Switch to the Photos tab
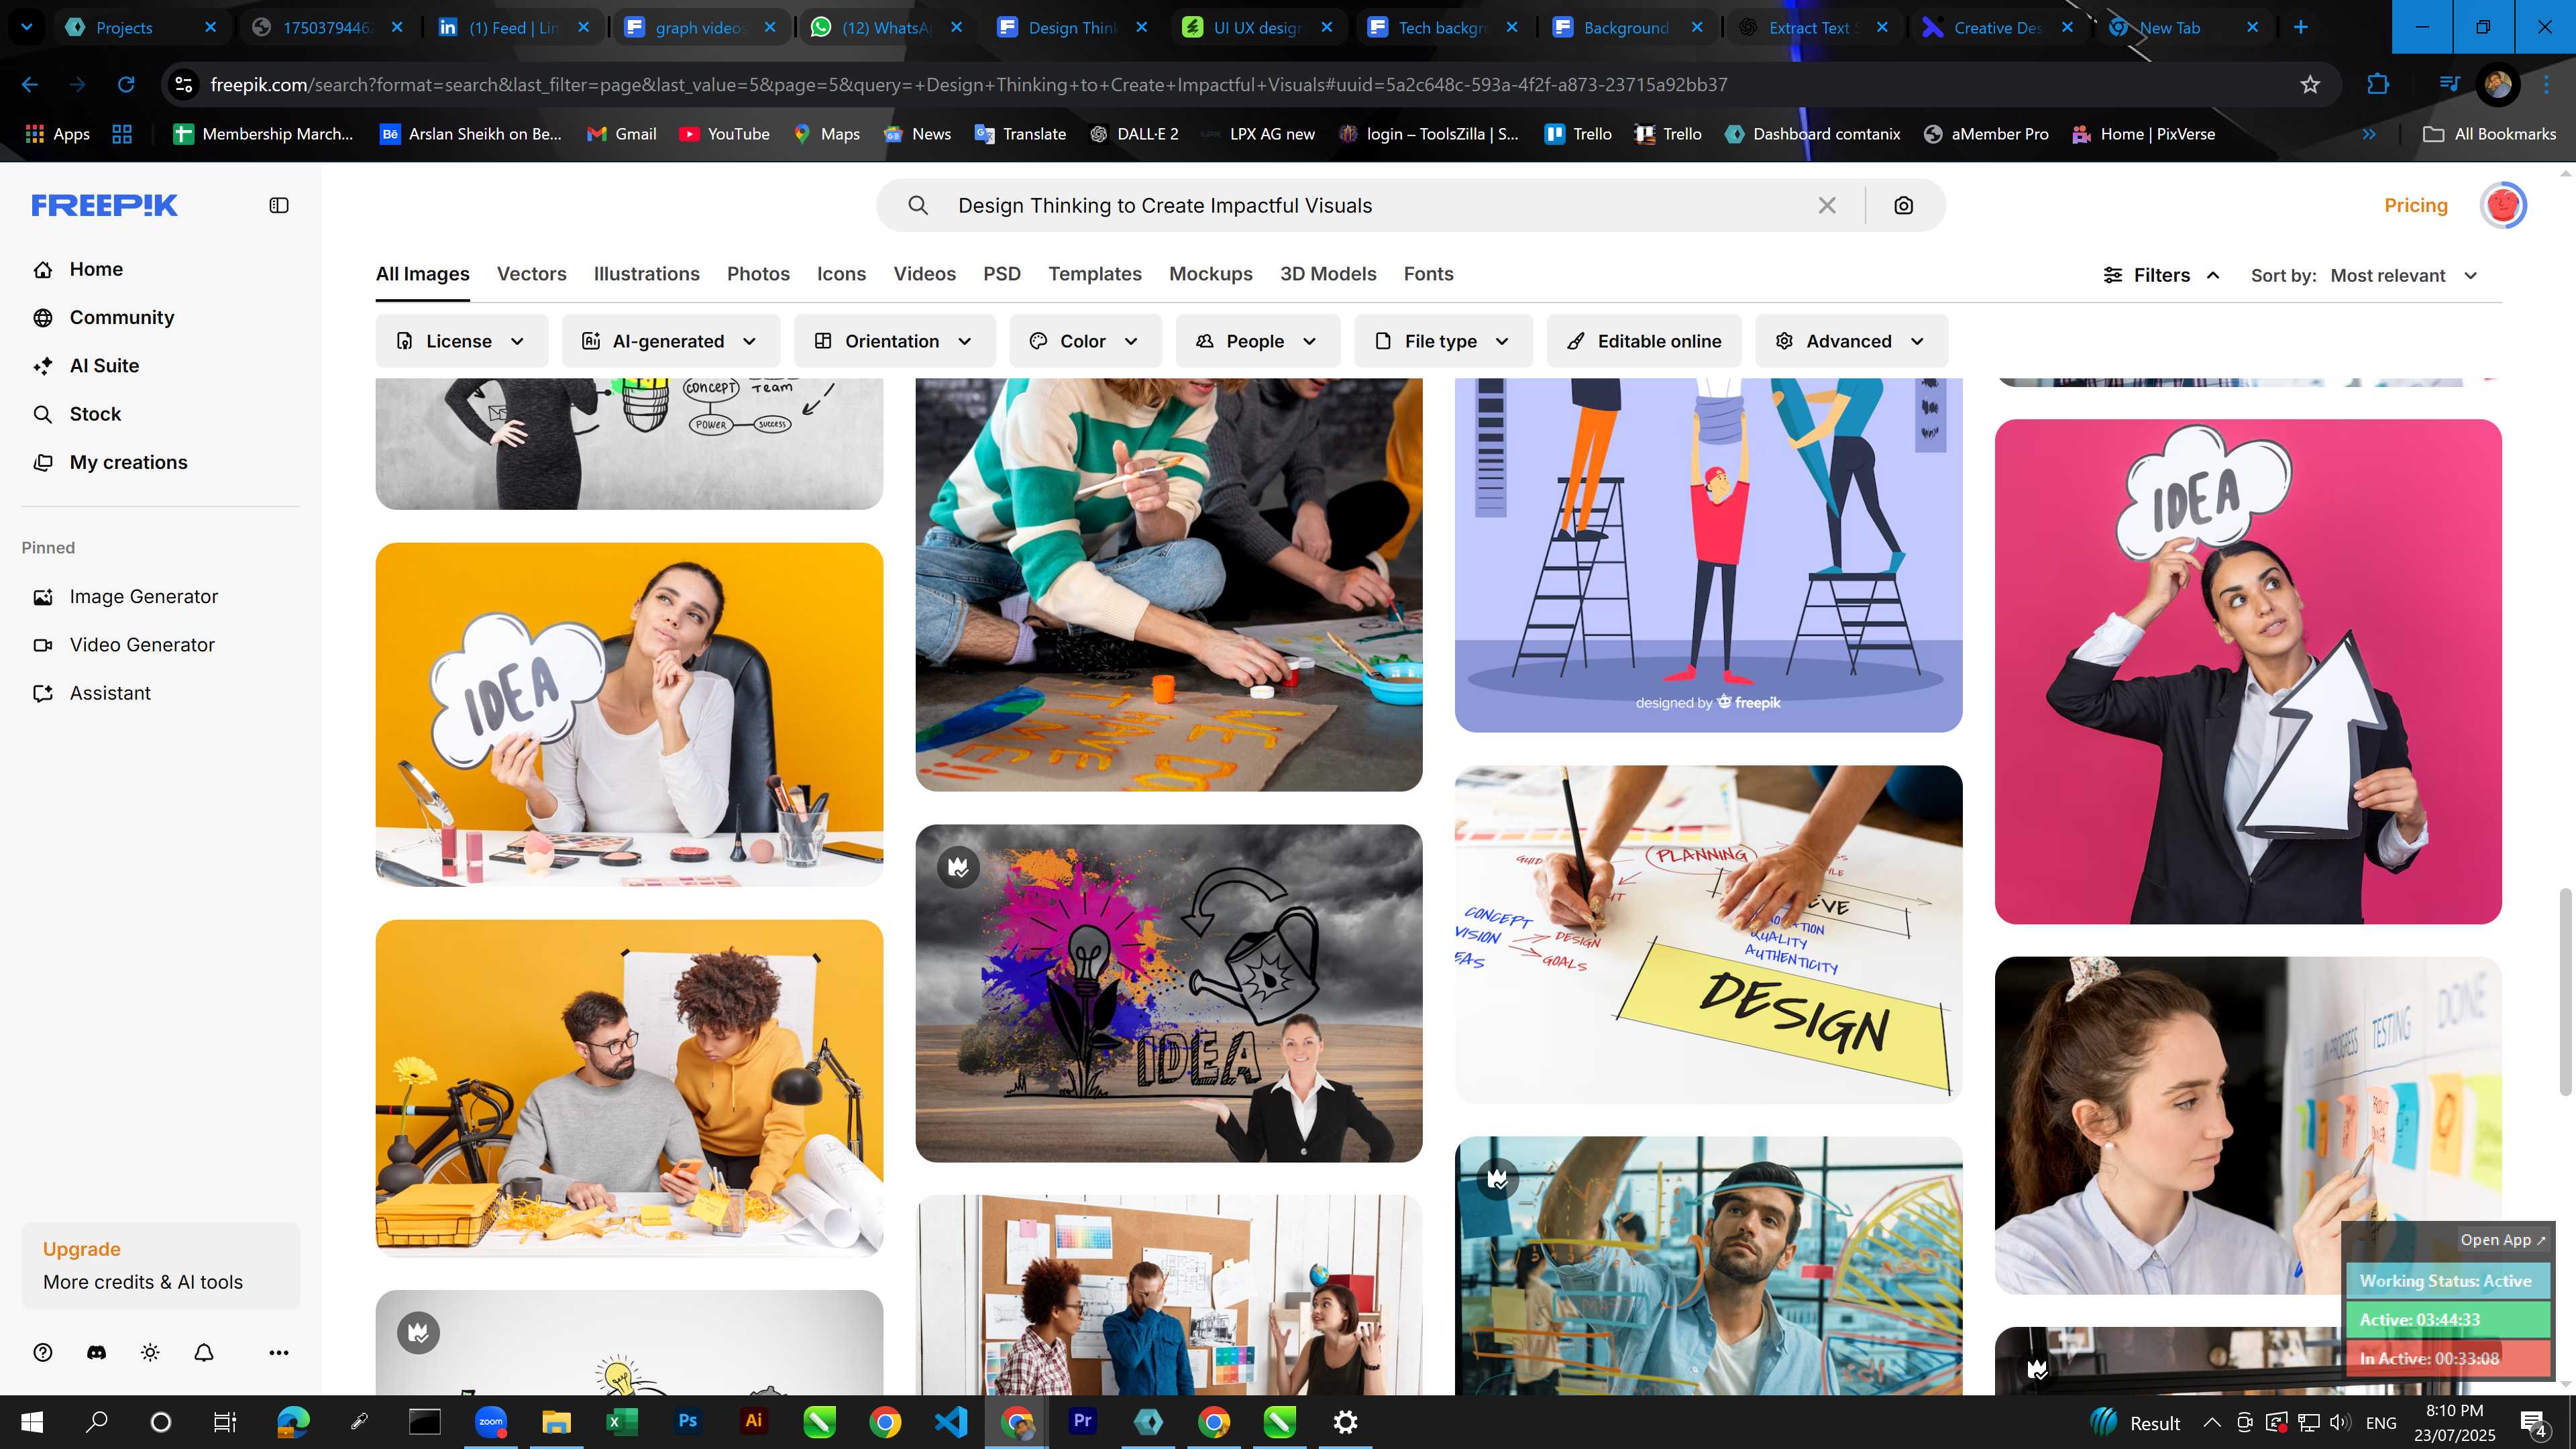Viewport: 2576px width, 1449px height. 758,274
